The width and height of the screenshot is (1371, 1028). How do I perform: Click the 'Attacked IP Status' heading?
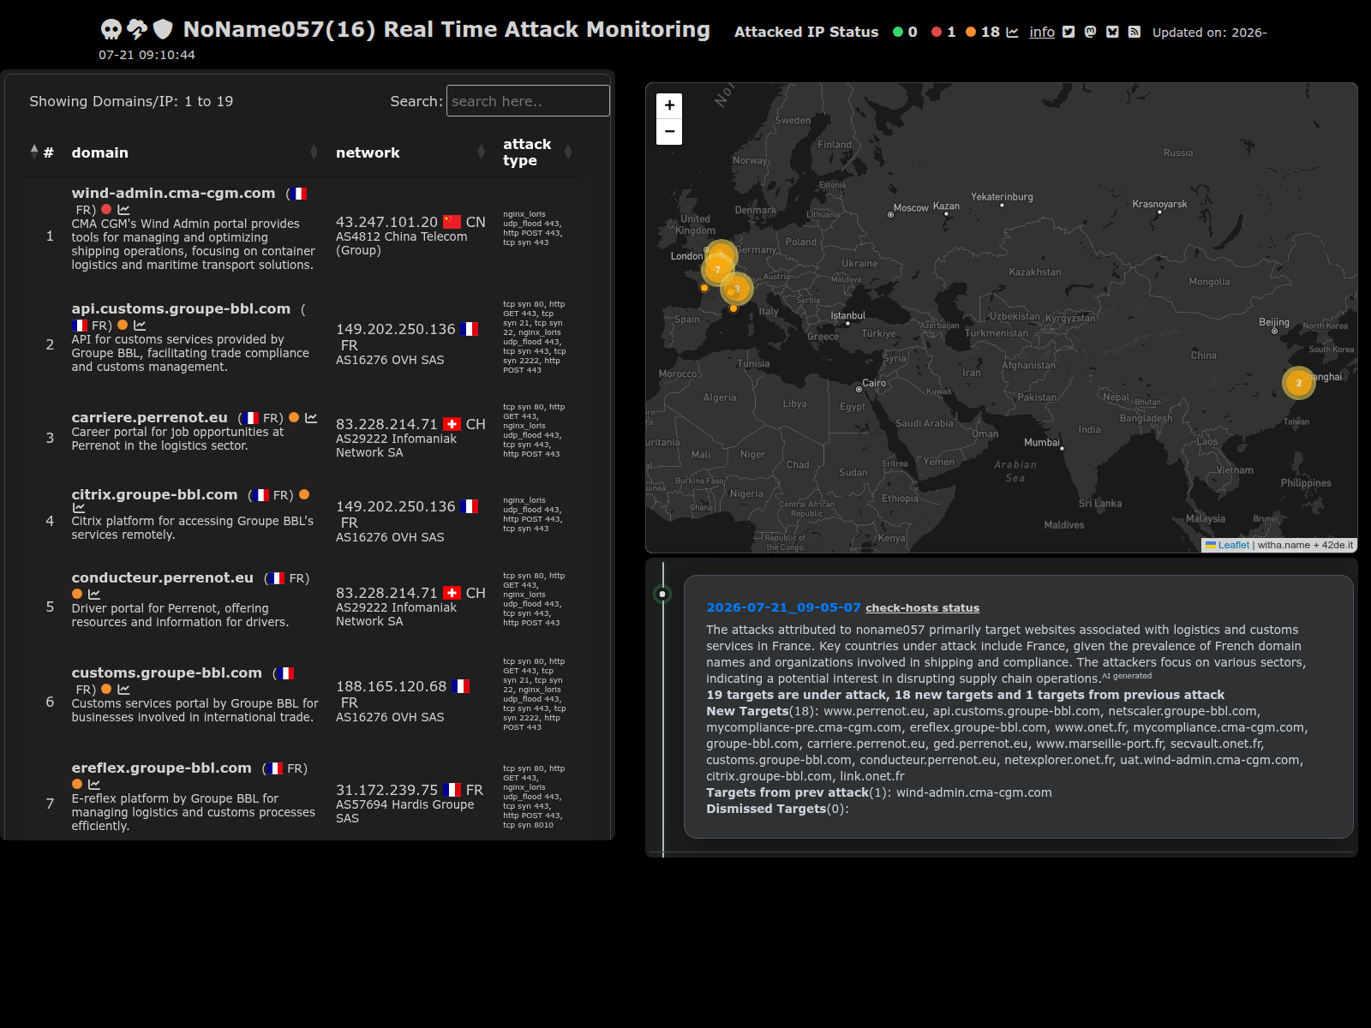806,32
